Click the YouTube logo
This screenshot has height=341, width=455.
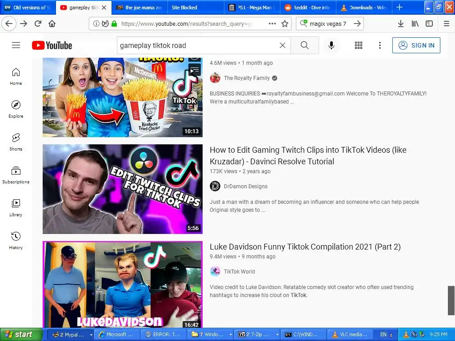(x=52, y=45)
